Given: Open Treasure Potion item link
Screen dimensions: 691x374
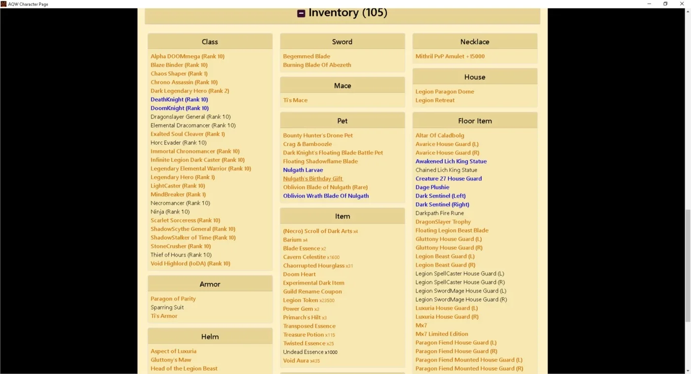Looking at the screenshot, I should (x=309, y=335).
